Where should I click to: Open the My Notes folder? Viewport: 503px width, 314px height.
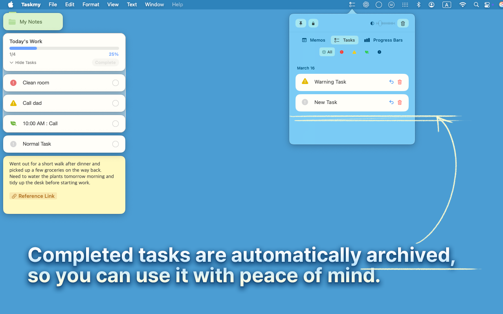click(33, 22)
